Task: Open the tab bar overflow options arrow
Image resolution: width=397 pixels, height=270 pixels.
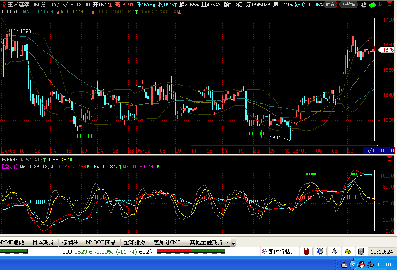Action: [233, 242]
